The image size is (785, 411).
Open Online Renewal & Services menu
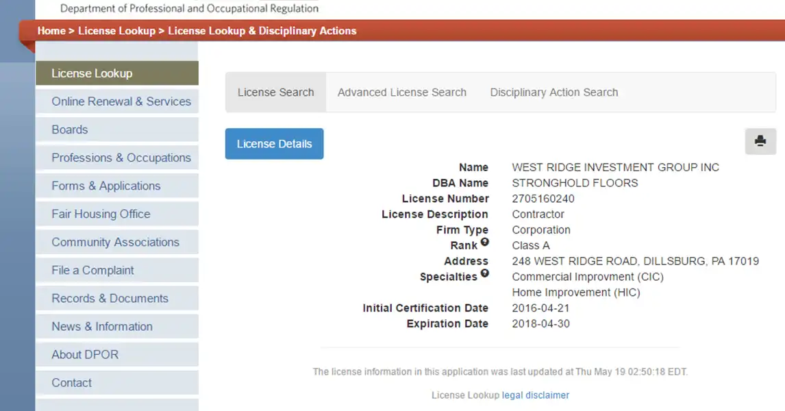tap(117, 101)
